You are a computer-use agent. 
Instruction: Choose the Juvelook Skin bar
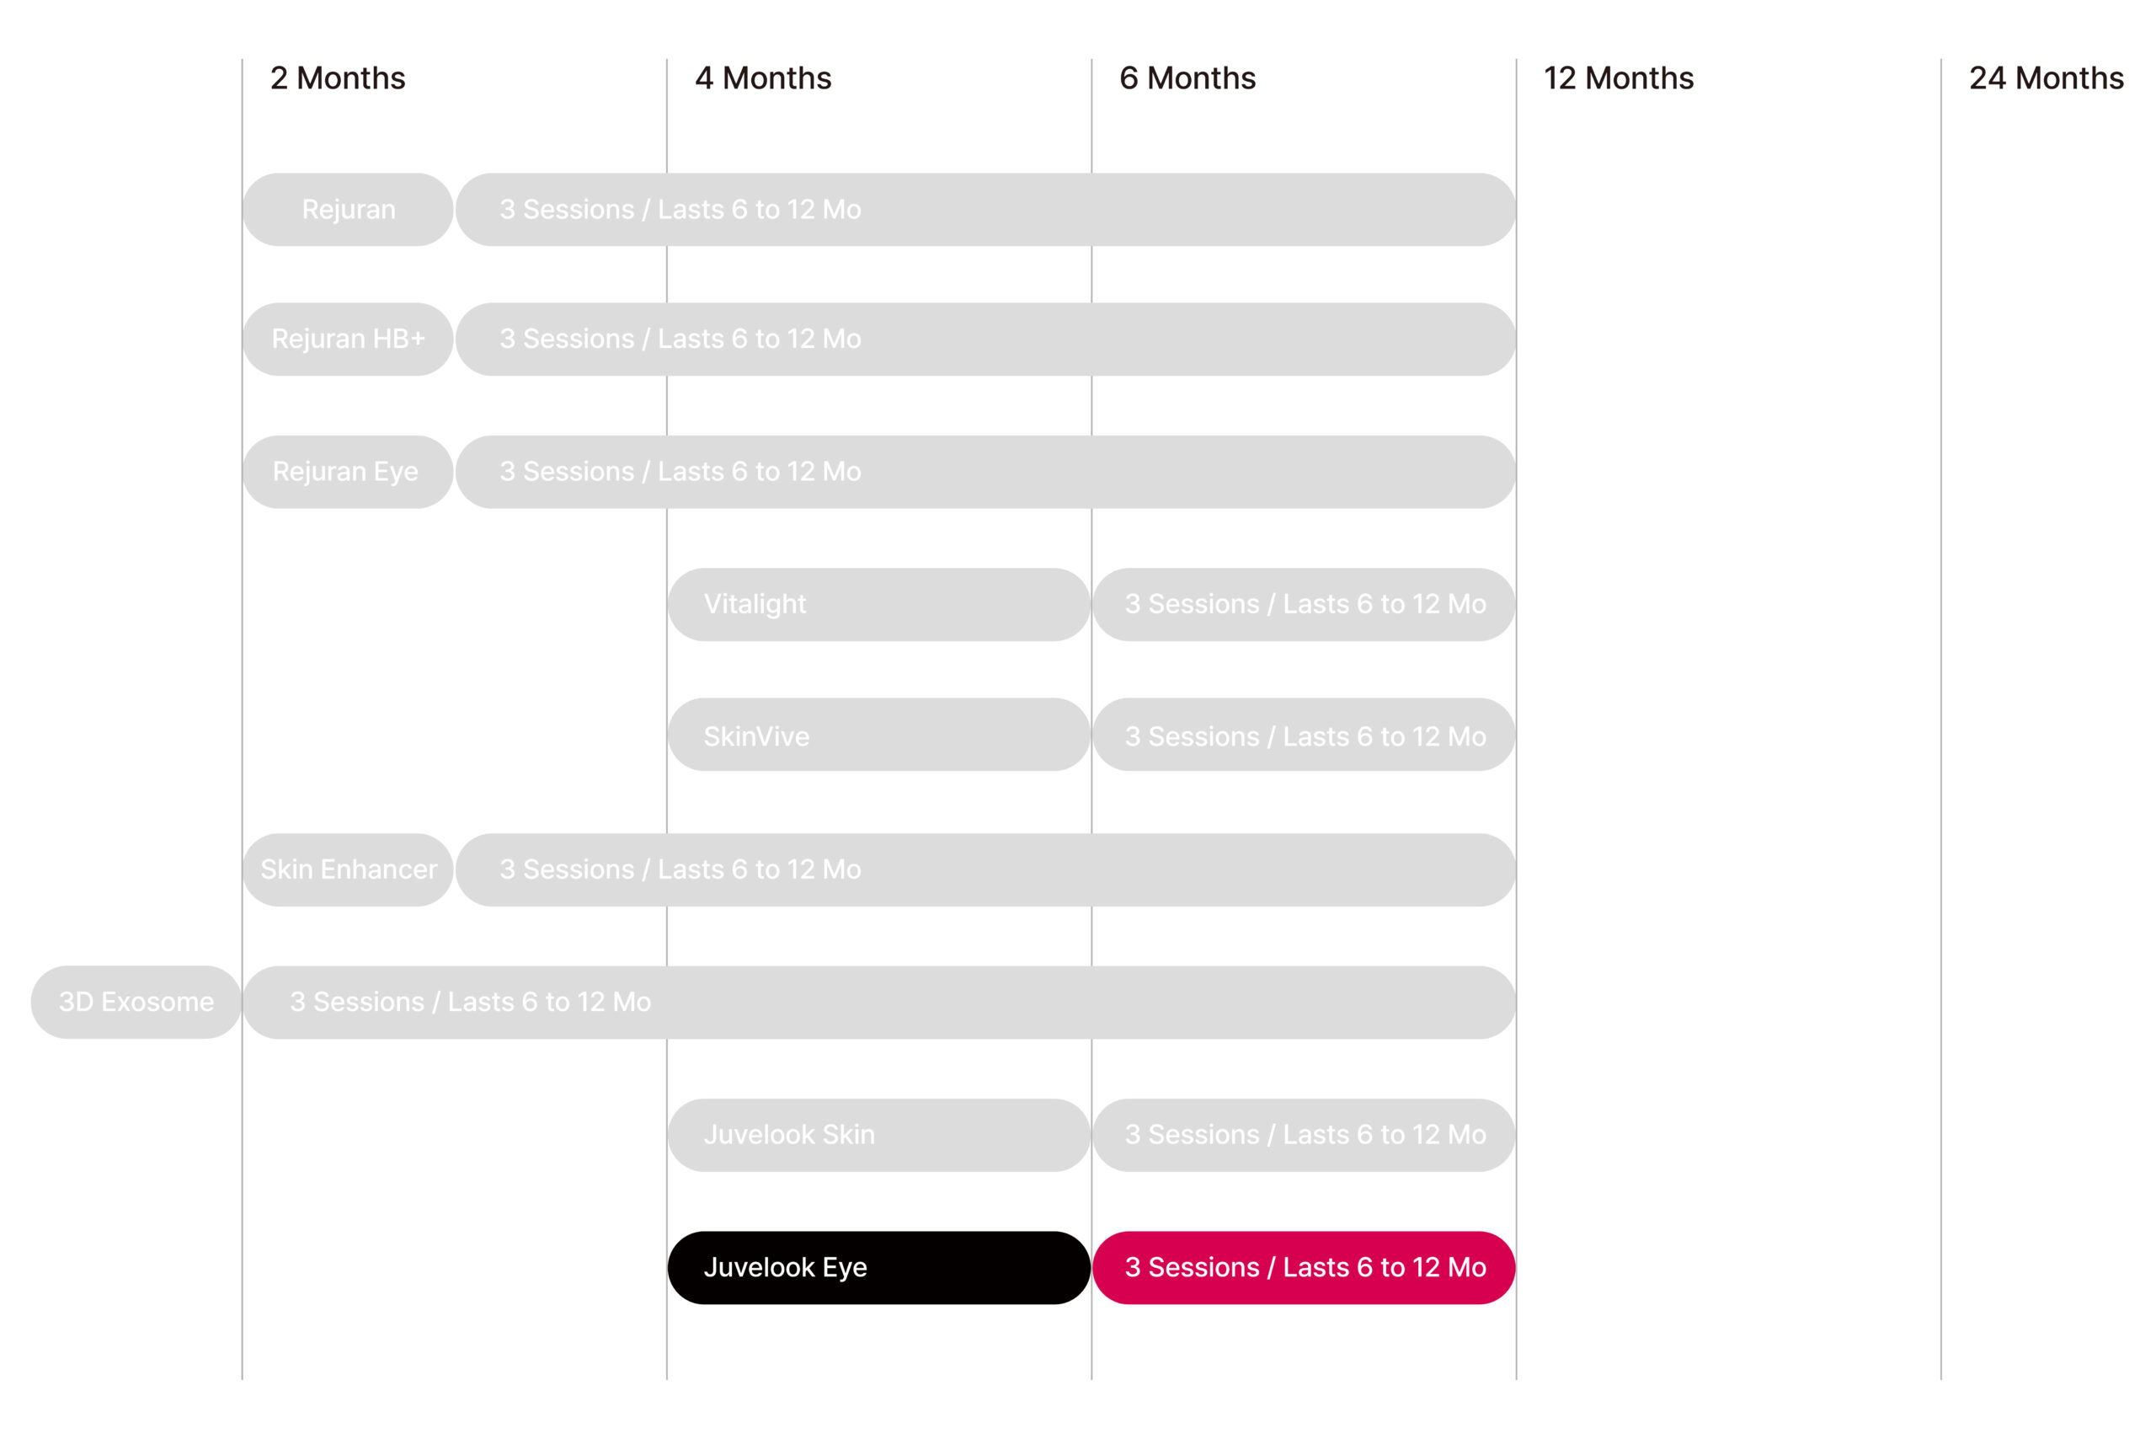click(x=879, y=1134)
